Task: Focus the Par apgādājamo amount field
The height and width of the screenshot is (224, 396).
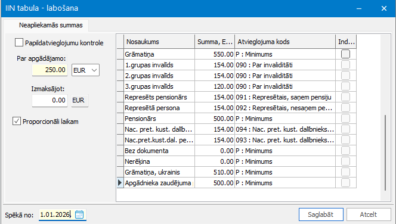Action: click(x=49, y=70)
